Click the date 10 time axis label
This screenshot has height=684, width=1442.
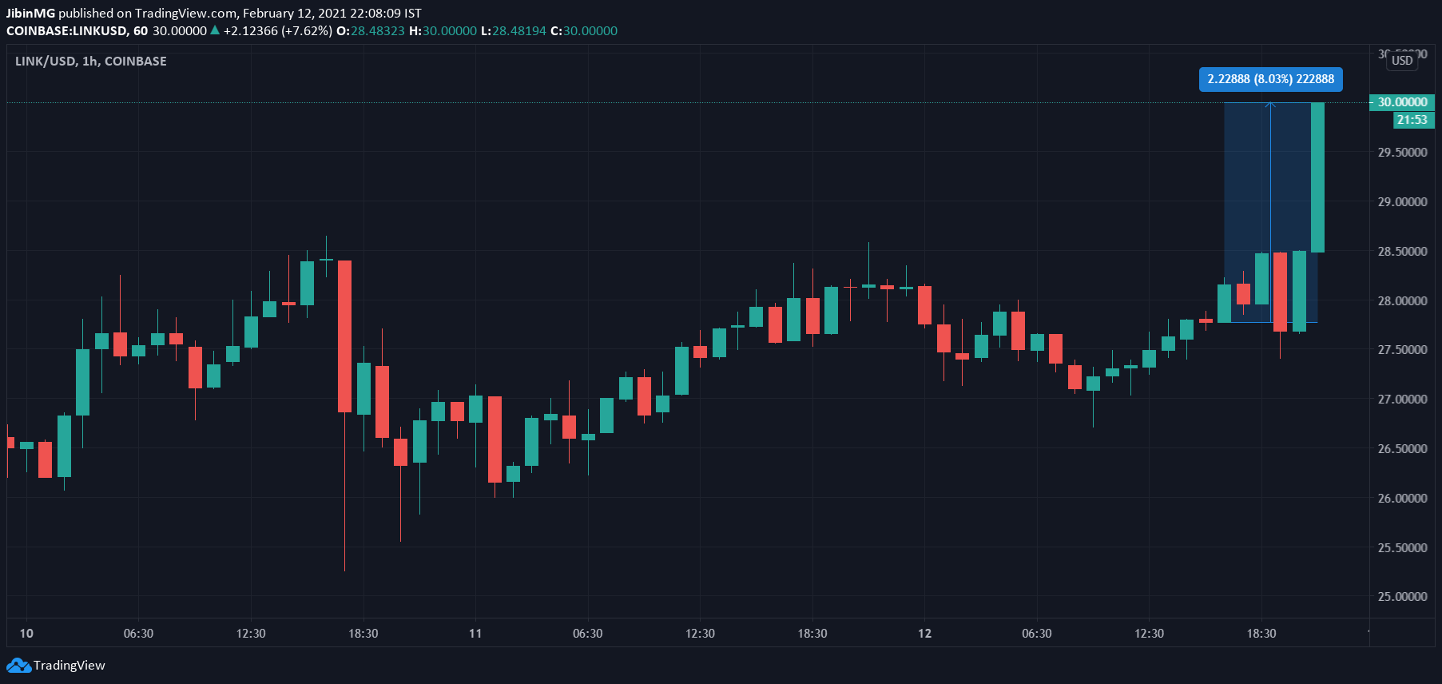[26, 634]
